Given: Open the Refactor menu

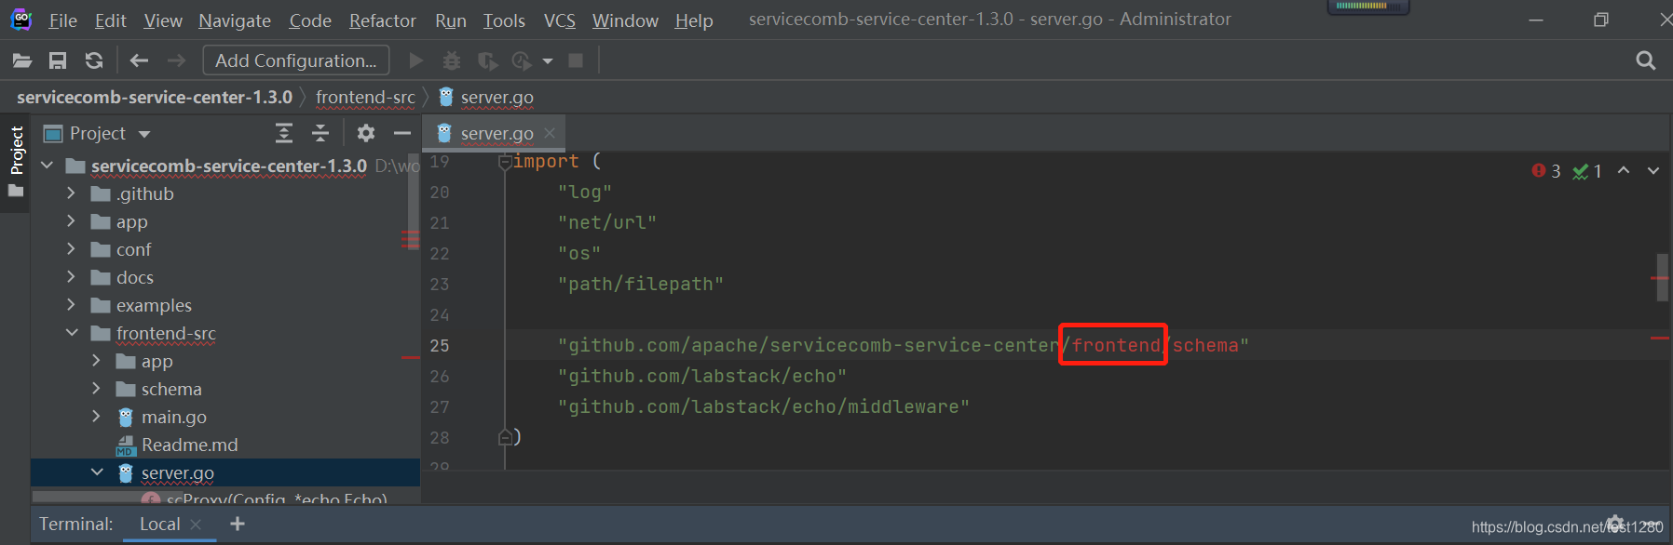Looking at the screenshot, I should pyautogui.click(x=382, y=20).
